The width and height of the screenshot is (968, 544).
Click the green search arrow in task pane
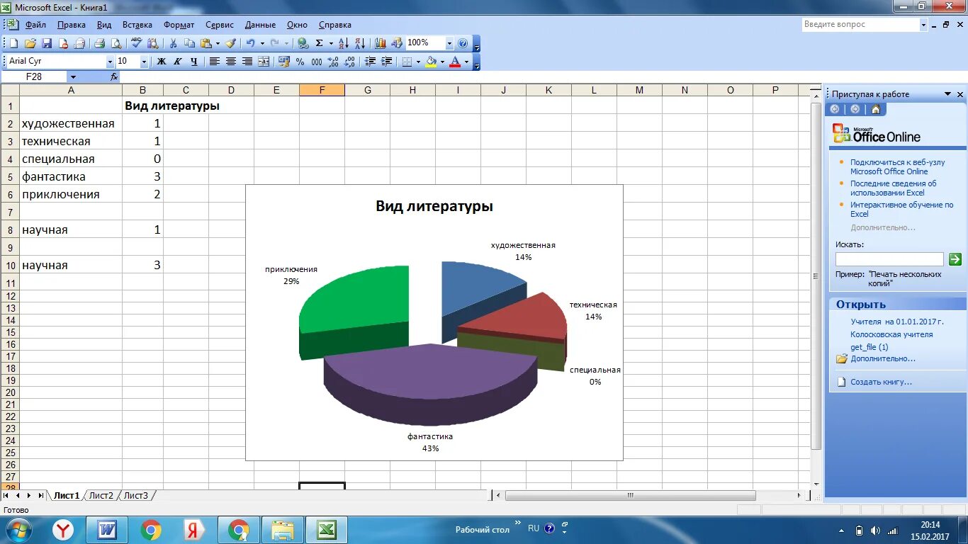955,259
